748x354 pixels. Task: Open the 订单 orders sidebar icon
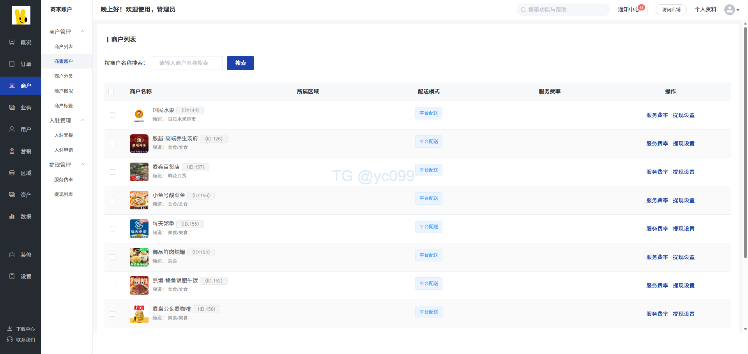click(x=12, y=64)
